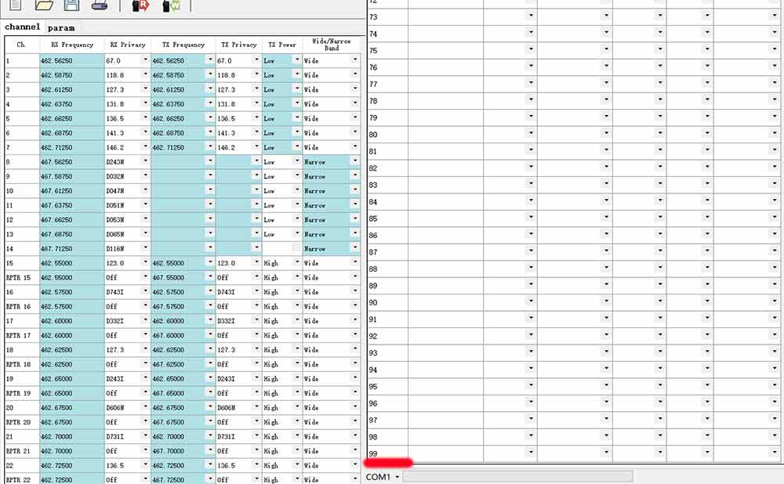
Task: Select the RPTR 15 channel name cell
Action: point(22,278)
